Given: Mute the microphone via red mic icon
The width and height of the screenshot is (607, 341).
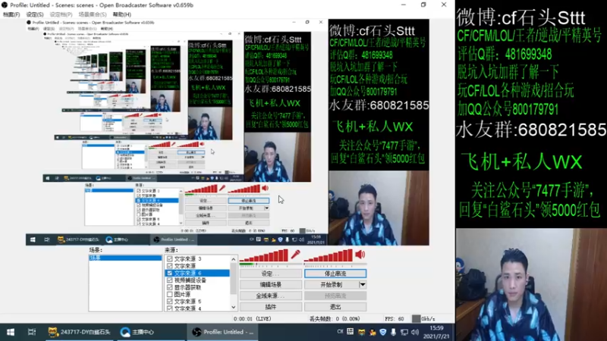Looking at the screenshot, I should [x=295, y=255].
